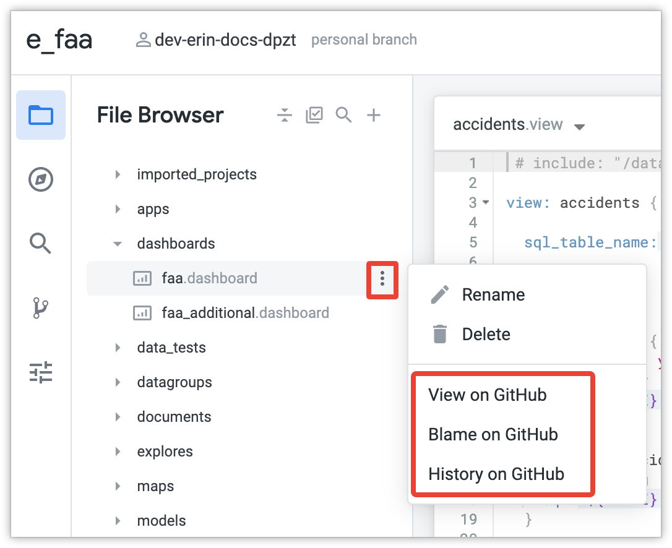This screenshot has width=672, height=548.
Task: Click the collapse all folders icon
Action: pyautogui.click(x=284, y=115)
